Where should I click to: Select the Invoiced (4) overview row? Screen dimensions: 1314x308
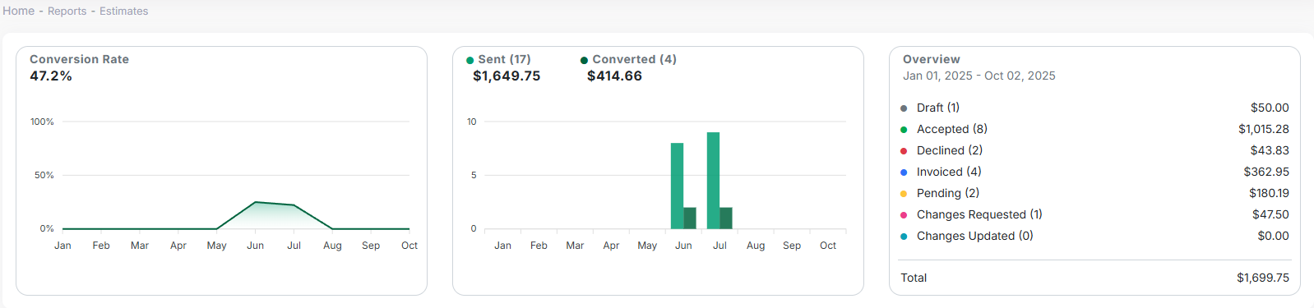point(1094,172)
